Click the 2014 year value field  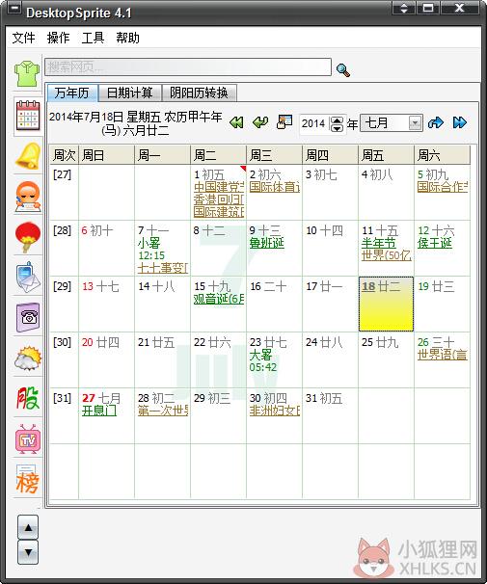[x=314, y=123]
